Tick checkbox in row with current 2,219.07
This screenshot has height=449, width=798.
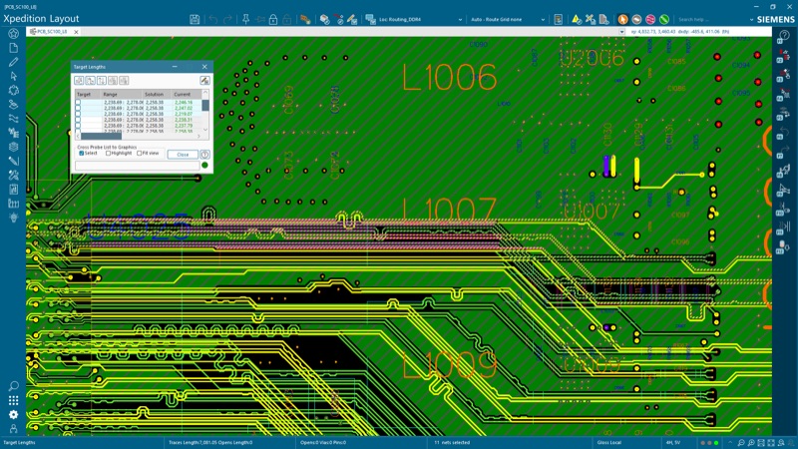78,114
